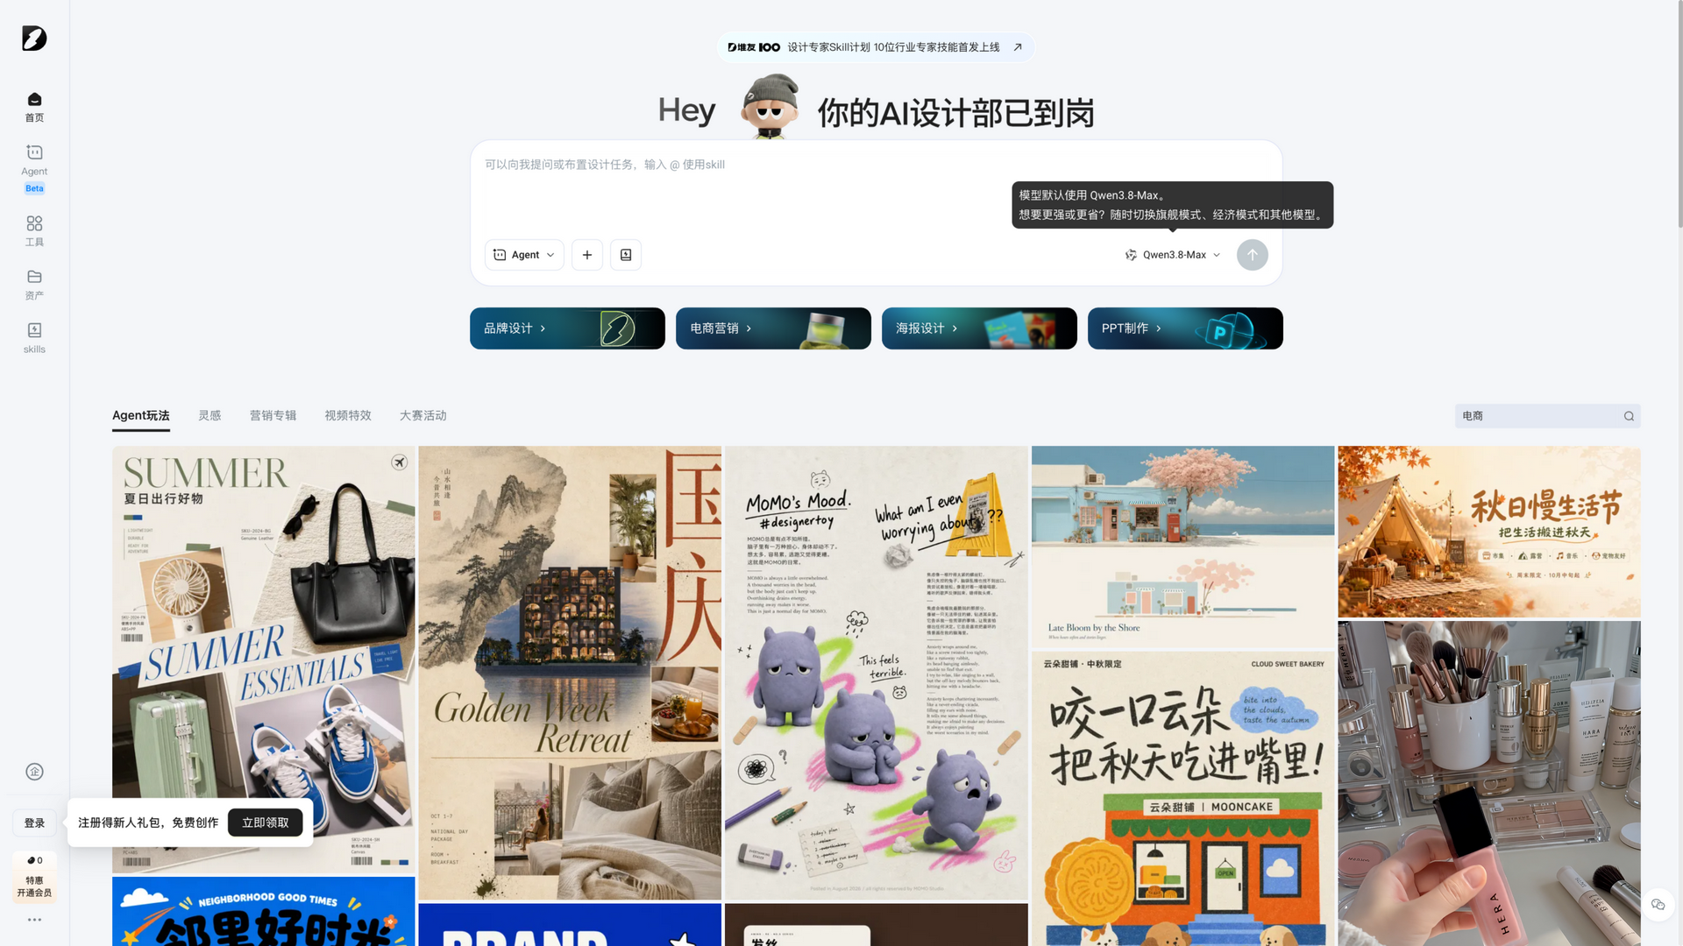Click the search magnifier icon
The image size is (1683, 946).
click(x=1629, y=416)
